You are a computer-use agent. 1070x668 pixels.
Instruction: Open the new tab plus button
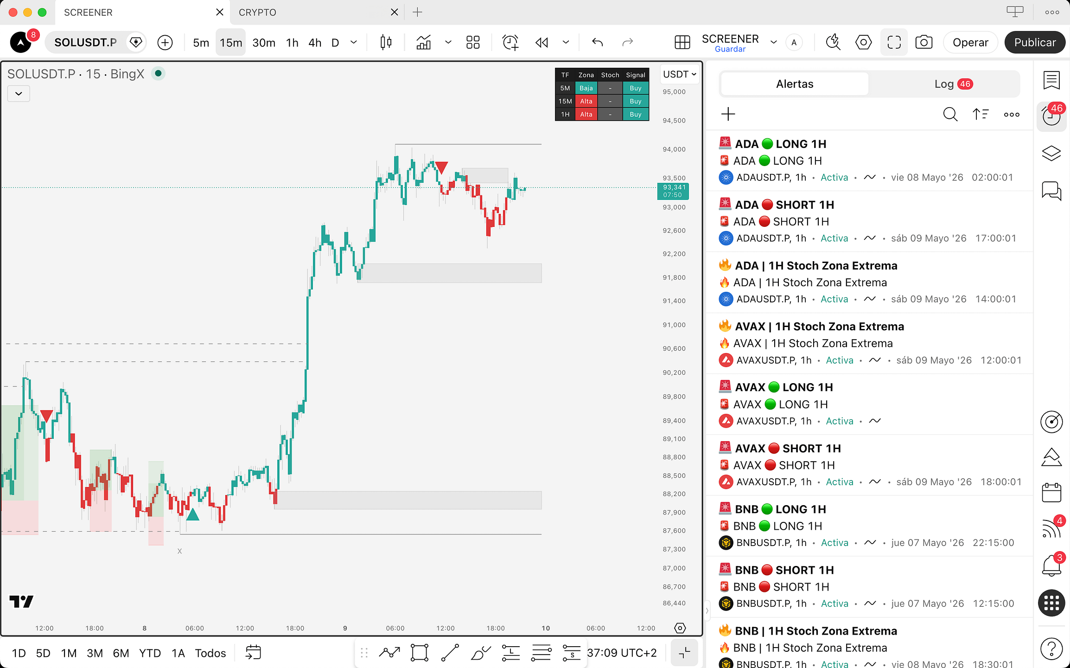[x=417, y=13]
